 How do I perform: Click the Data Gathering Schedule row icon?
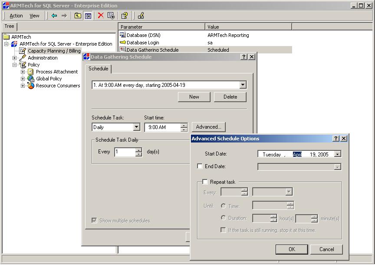(123, 50)
